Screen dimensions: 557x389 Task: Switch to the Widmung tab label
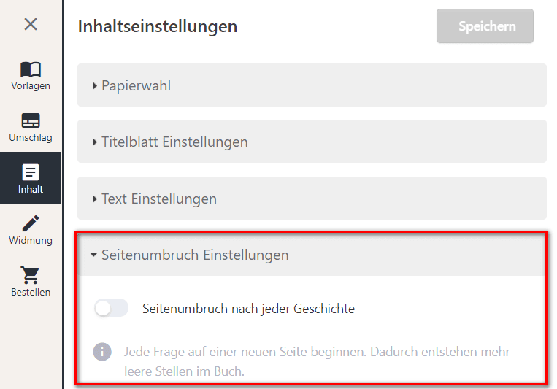tap(31, 240)
